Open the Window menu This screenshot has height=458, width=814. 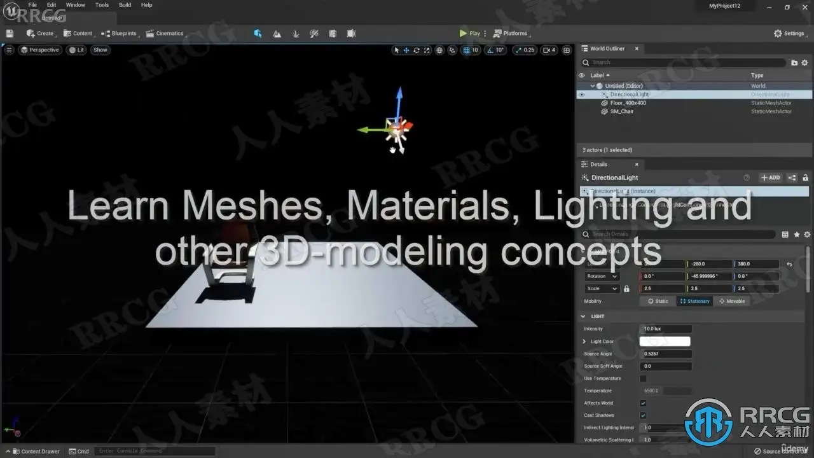pyautogui.click(x=76, y=5)
